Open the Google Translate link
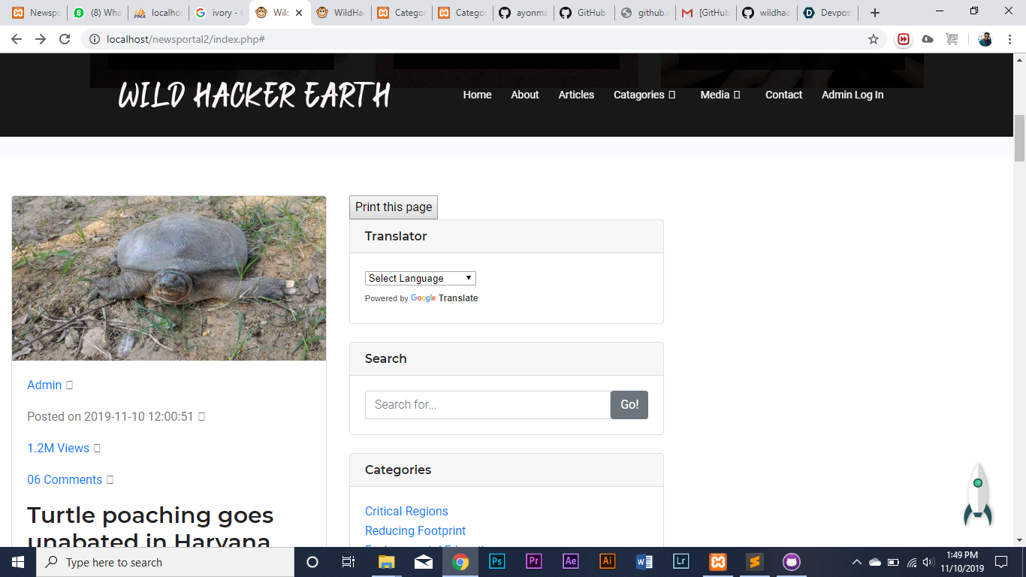Image resolution: width=1026 pixels, height=577 pixels. [444, 298]
